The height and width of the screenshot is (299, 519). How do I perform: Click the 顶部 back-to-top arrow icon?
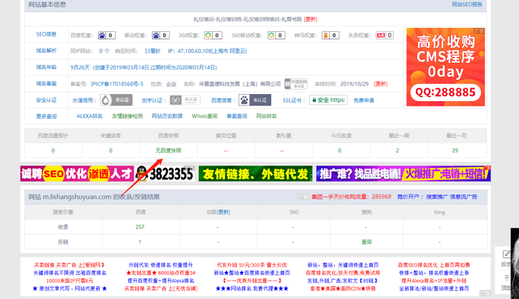(507, 278)
